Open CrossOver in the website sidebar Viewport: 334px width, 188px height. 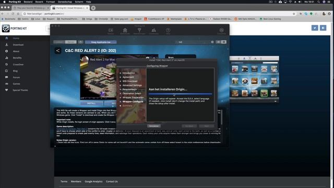click(18, 64)
